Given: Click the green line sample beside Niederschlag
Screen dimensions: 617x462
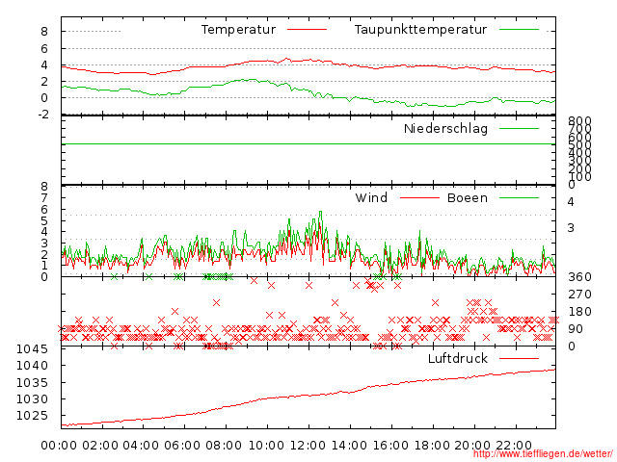Looking at the screenshot, I should point(519,128).
